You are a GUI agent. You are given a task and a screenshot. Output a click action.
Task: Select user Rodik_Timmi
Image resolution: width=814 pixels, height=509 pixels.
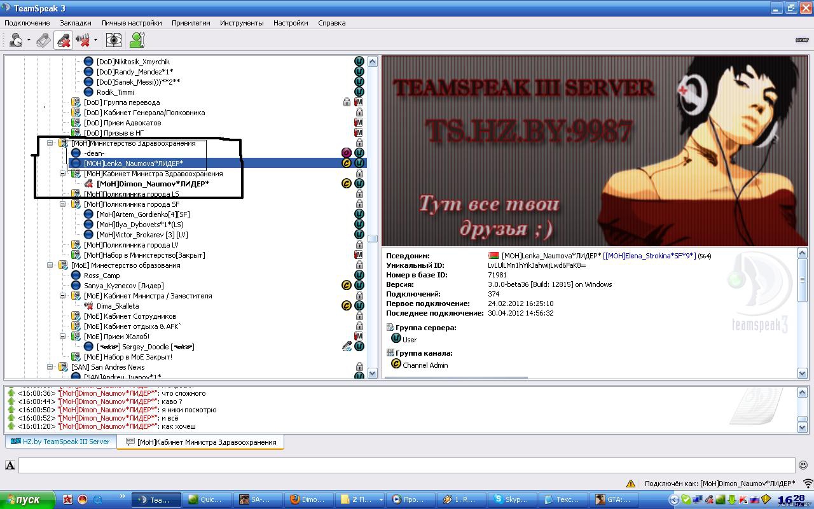coord(115,92)
